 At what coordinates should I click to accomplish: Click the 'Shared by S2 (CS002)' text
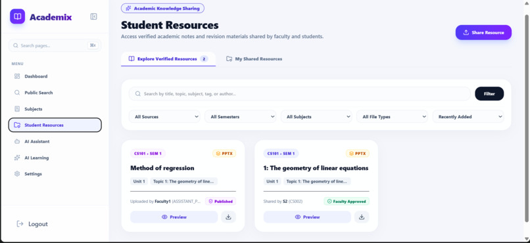click(283, 202)
